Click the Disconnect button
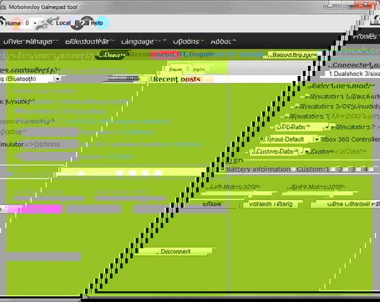Image resolution: width=380 pixels, height=302 pixels. 175,251
